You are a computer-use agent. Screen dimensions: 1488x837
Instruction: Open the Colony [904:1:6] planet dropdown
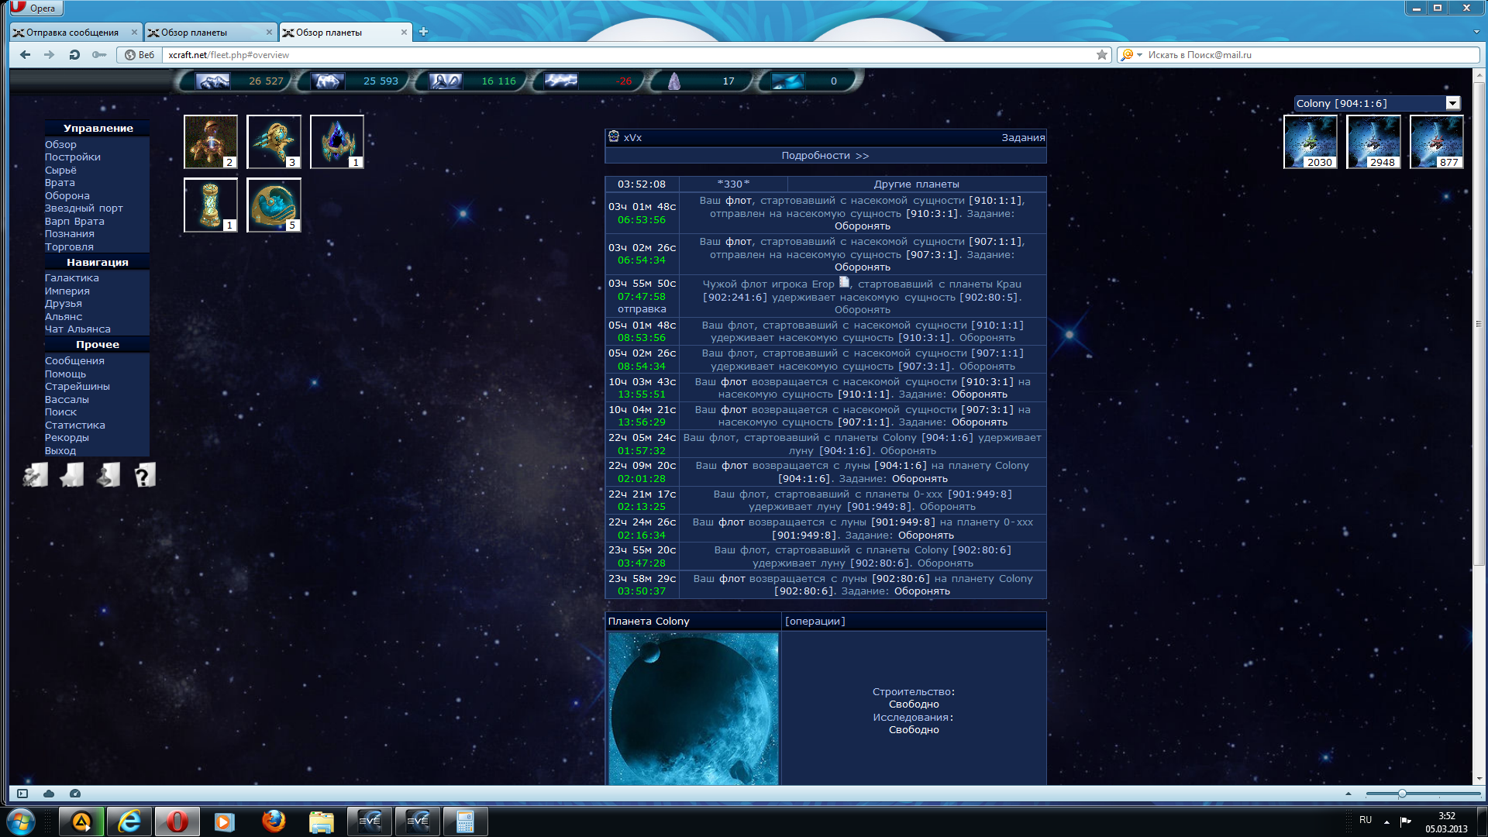coord(1377,103)
